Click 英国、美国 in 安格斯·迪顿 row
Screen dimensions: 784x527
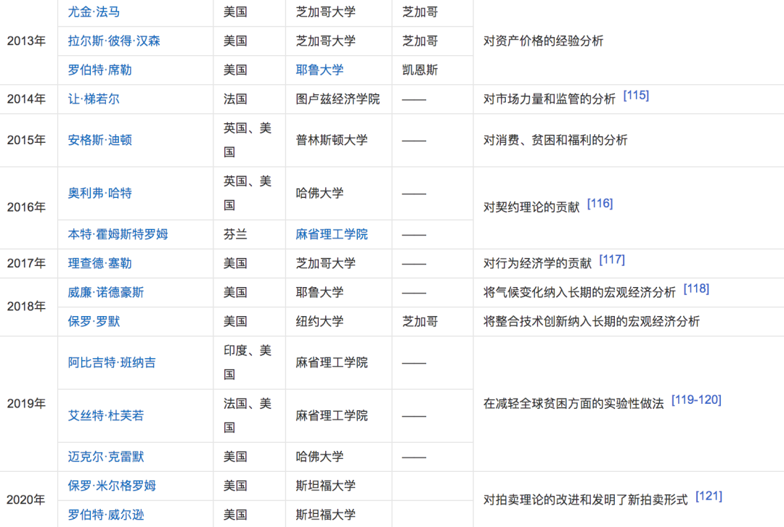tap(248, 140)
